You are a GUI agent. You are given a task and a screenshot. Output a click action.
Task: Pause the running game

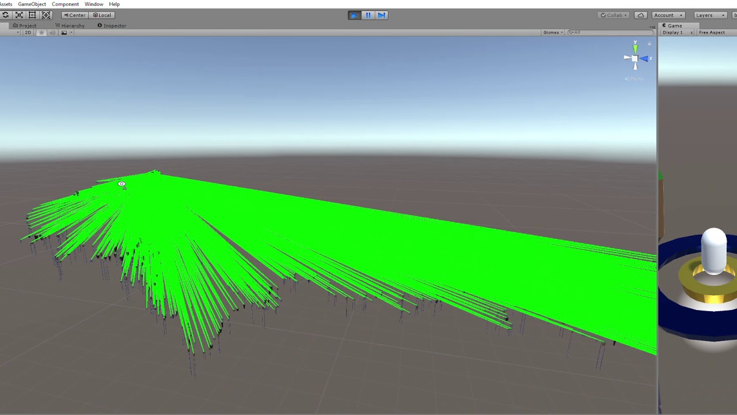(368, 15)
